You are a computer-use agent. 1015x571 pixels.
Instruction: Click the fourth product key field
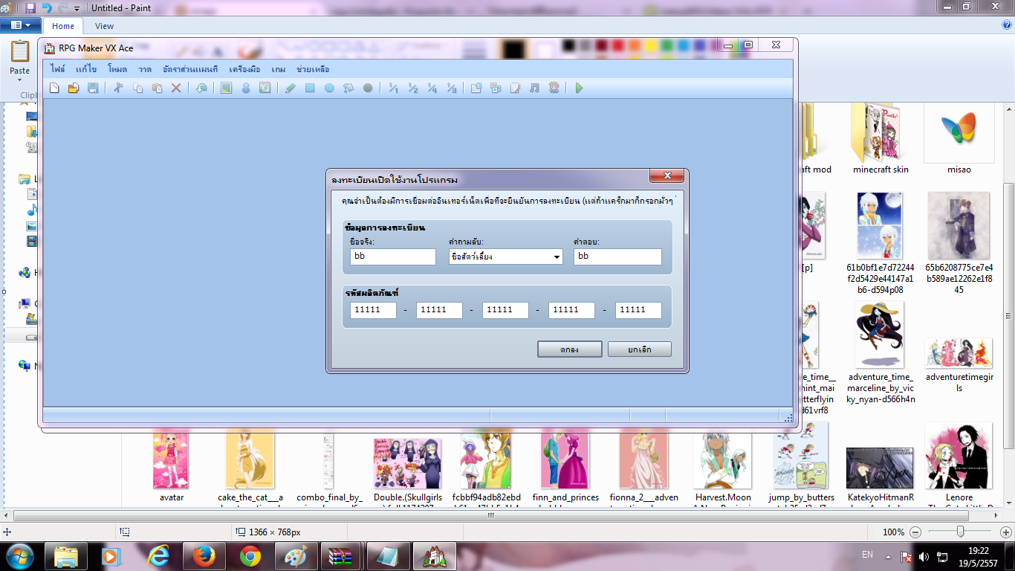tap(571, 310)
